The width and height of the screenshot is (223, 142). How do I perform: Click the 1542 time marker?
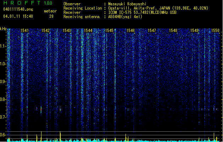click(x=45, y=31)
